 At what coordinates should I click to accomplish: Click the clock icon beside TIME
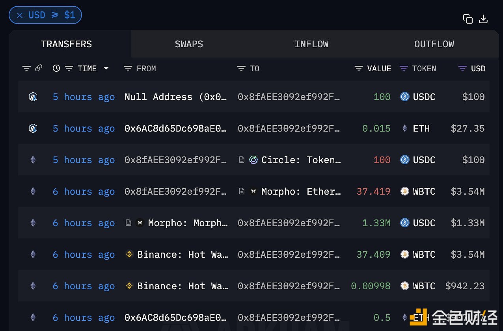(x=56, y=68)
